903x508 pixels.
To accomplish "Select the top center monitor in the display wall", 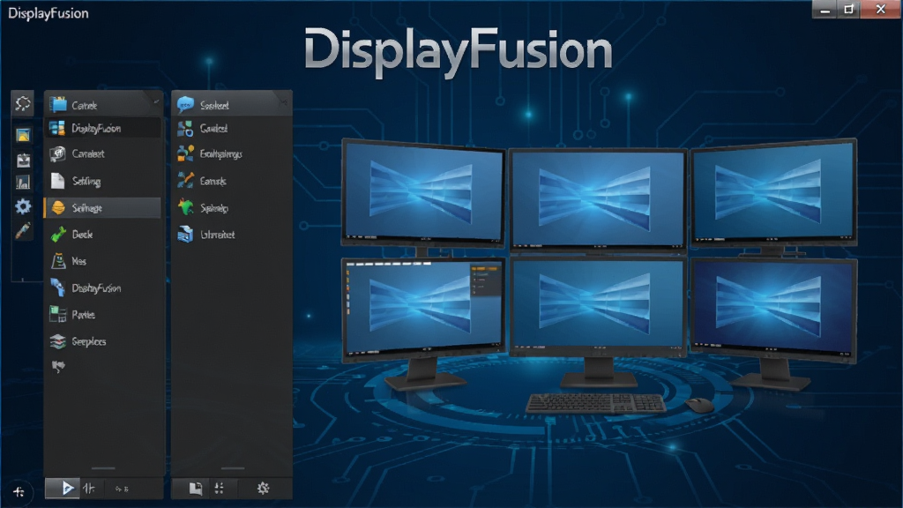I will coord(598,199).
